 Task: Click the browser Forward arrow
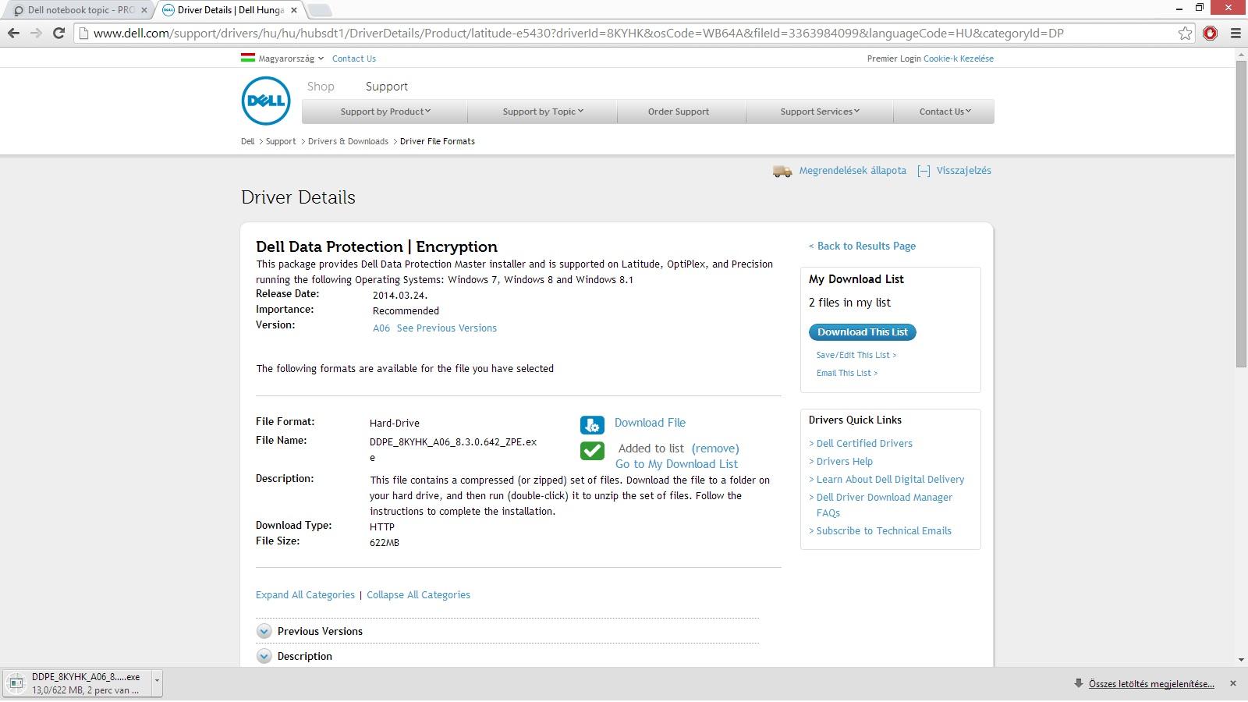point(36,33)
